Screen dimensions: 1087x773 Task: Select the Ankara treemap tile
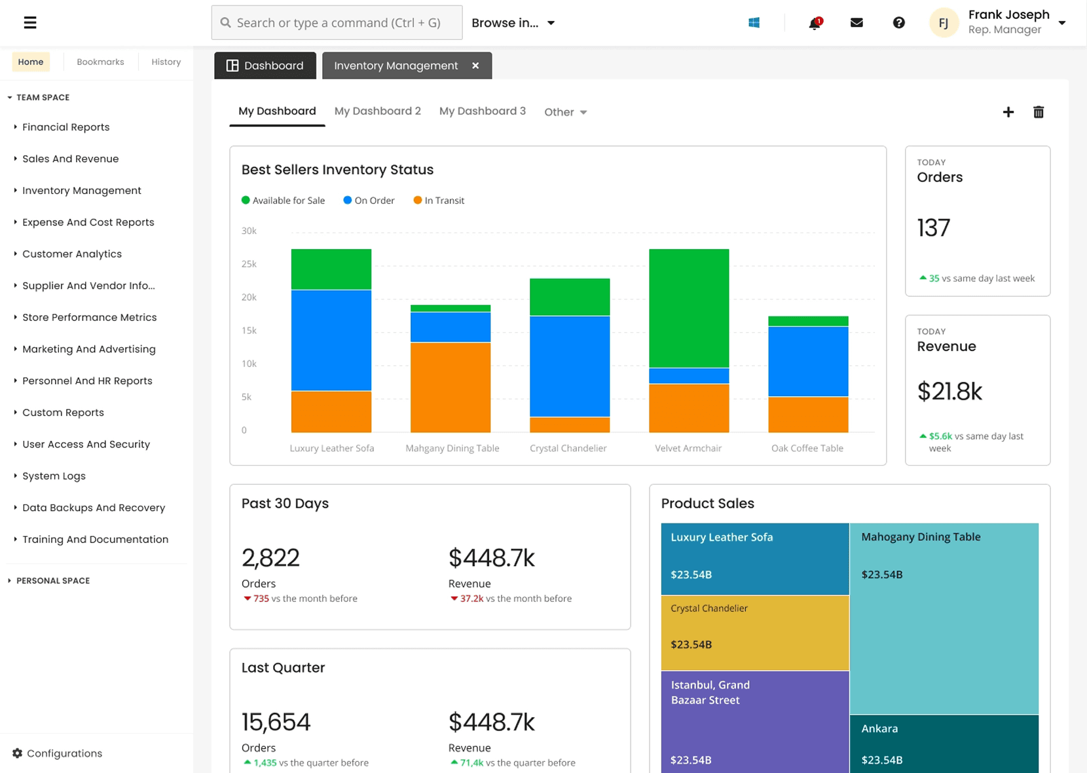click(x=944, y=744)
